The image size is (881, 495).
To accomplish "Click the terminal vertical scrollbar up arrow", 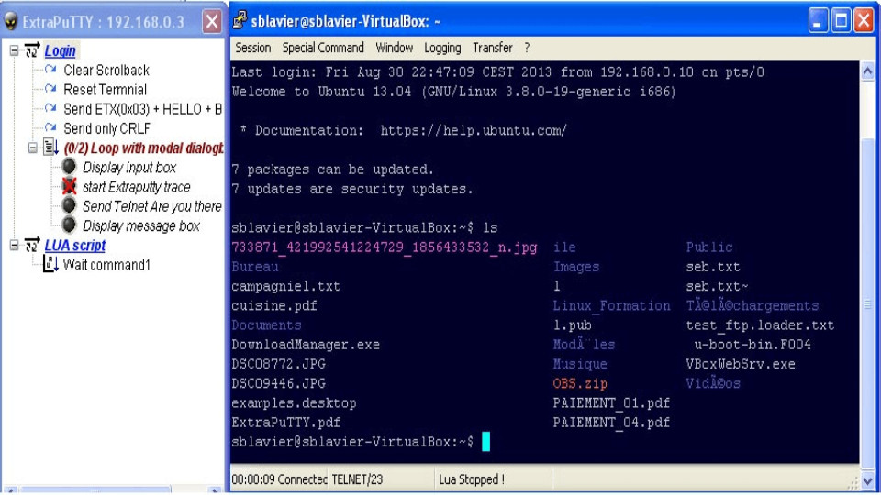I will (867, 71).
